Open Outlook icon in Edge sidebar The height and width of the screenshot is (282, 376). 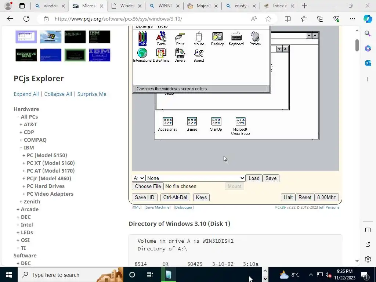[368, 63]
